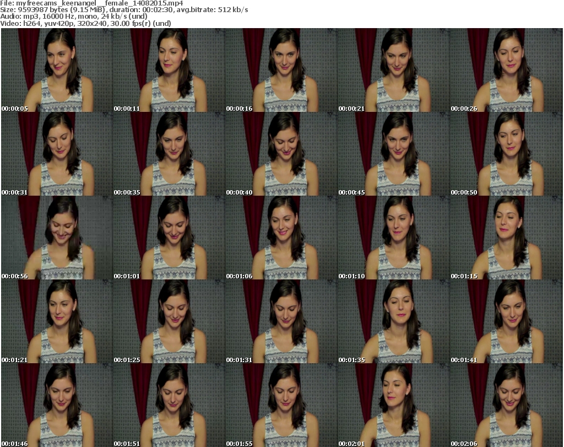Select the thumbnail frame timestamped 00:01:46
The width and height of the screenshot is (564, 447).
pos(57,405)
